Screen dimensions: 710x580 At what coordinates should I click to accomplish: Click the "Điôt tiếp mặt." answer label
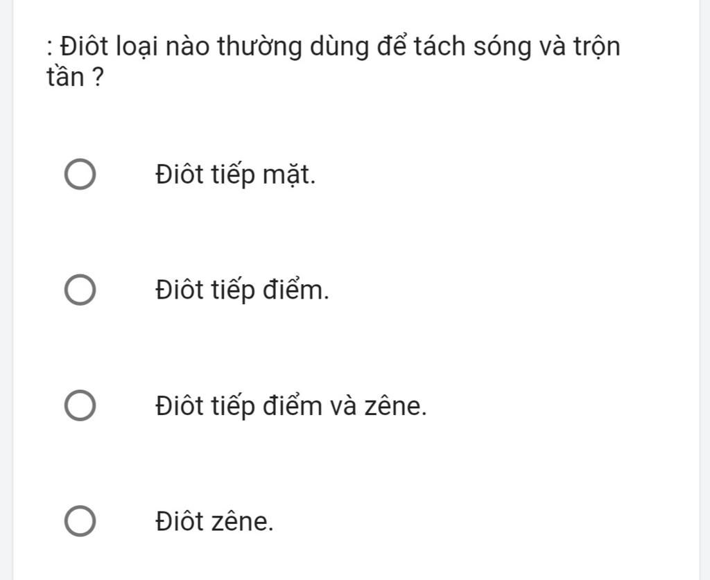[x=235, y=175]
